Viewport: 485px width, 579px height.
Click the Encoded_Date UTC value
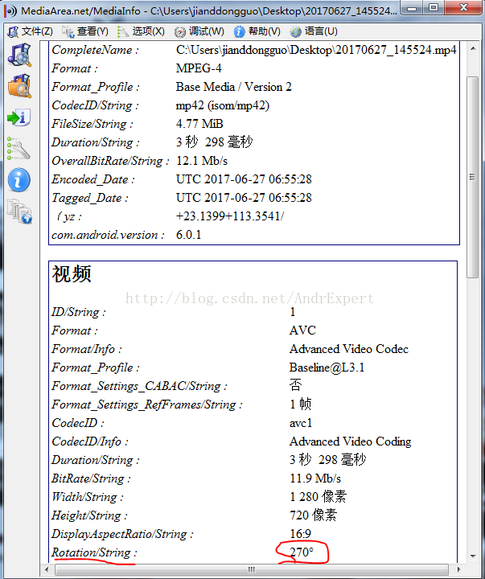coord(244,179)
